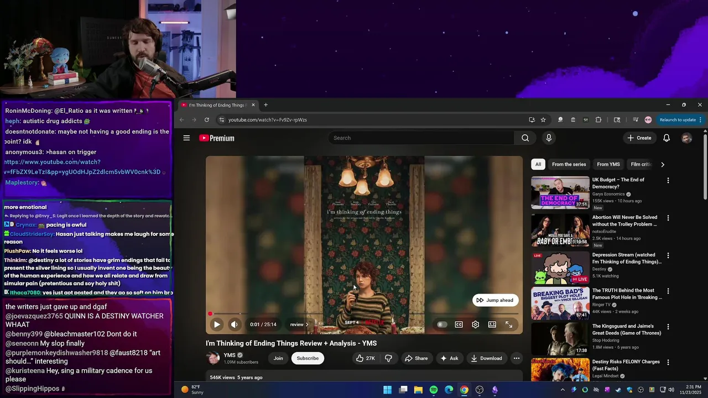Image resolution: width=708 pixels, height=398 pixels.
Task: Open the YouTube link in stream chat
Action: click(x=82, y=167)
